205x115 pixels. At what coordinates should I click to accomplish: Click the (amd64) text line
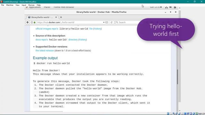[44, 92]
